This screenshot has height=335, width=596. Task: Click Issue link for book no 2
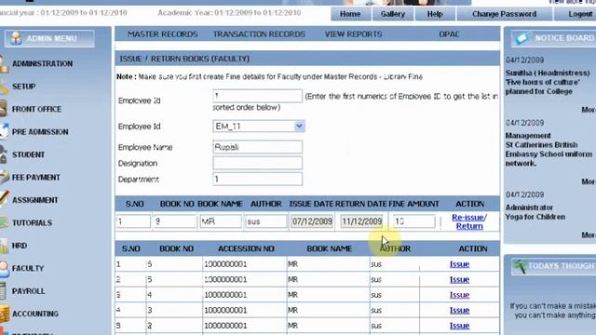click(x=459, y=326)
